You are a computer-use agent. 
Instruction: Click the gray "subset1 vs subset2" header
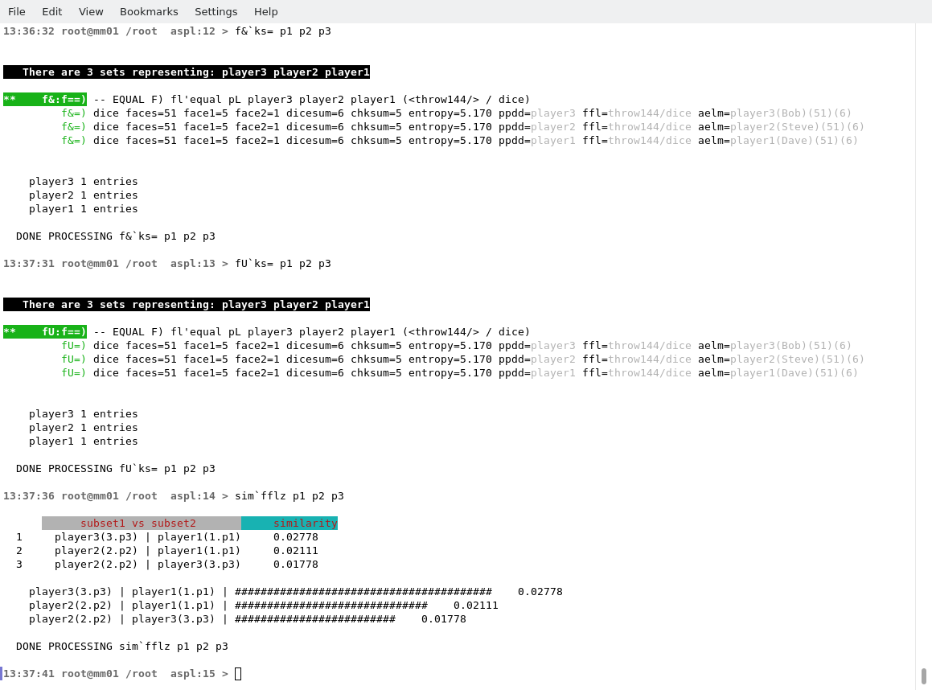141,524
